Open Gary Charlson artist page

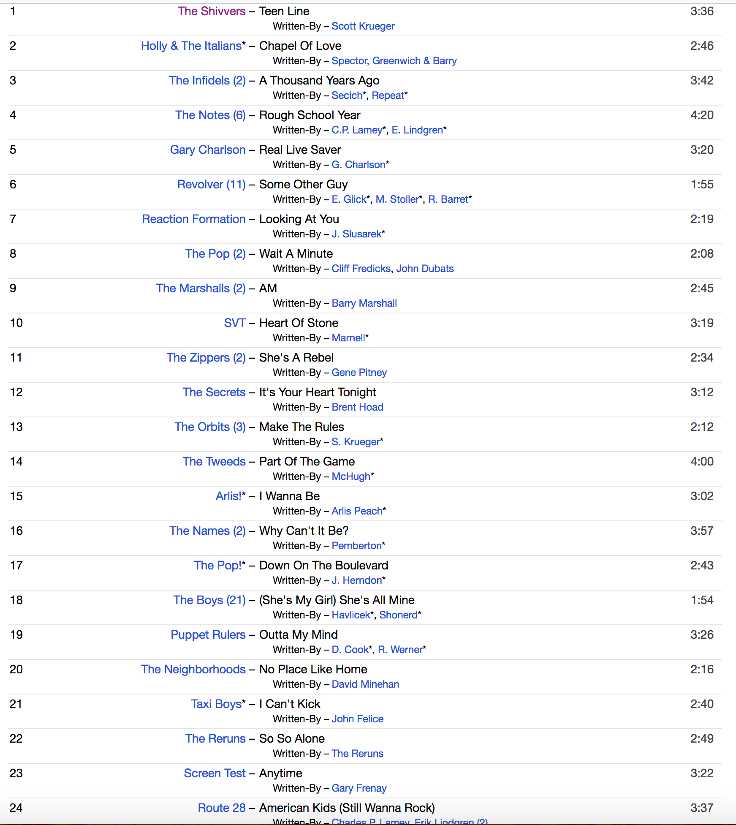[x=208, y=150]
